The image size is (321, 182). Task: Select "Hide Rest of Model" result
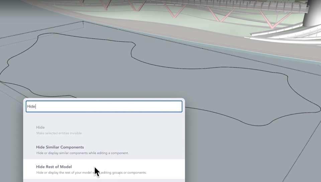click(104, 169)
